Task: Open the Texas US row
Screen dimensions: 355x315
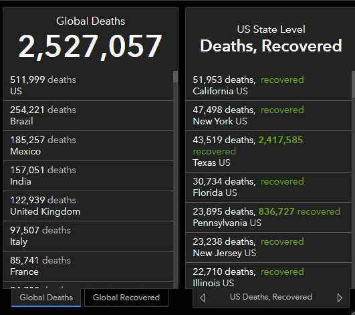Action: click(269, 151)
